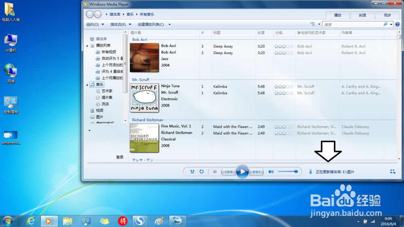Go forward with the forward arrow
404x227 pixels.
coord(98,15)
